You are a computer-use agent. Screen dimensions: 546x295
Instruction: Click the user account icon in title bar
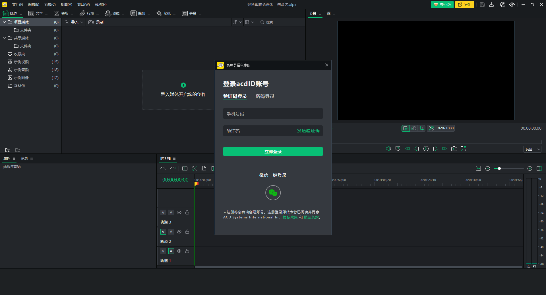(502, 5)
